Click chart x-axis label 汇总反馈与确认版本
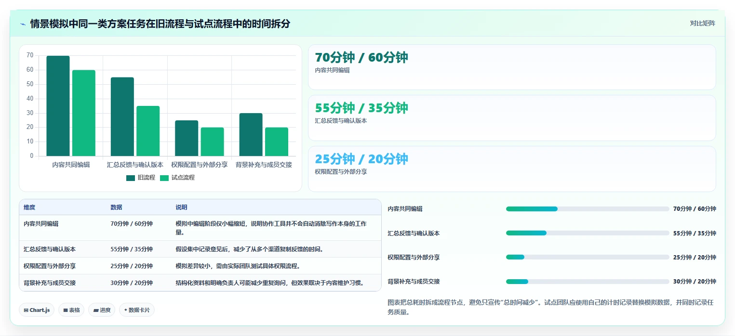The height and width of the screenshot is (336, 735). pos(135,165)
